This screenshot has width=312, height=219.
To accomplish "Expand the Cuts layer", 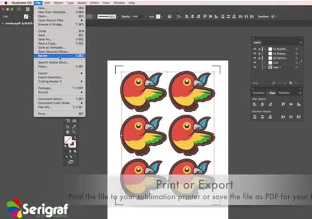I will (x=265, y=63).
